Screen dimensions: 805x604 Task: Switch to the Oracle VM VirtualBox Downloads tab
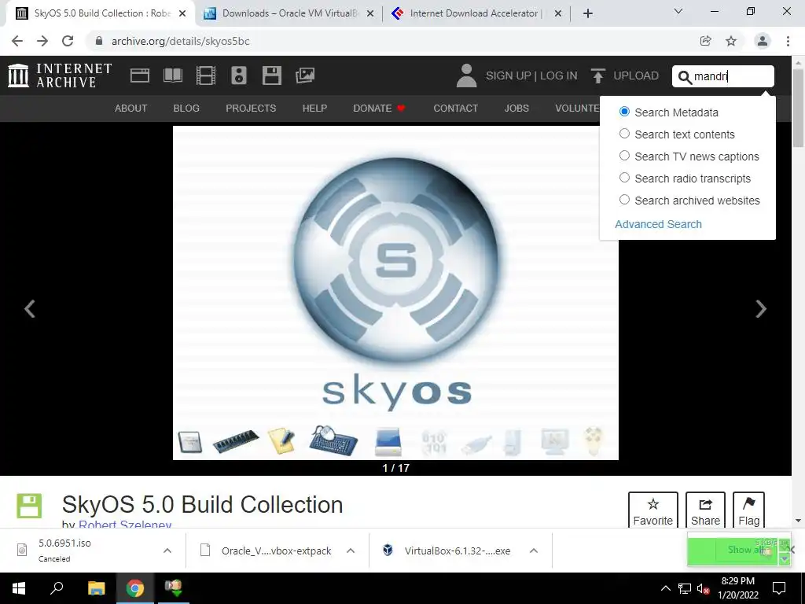289,13
